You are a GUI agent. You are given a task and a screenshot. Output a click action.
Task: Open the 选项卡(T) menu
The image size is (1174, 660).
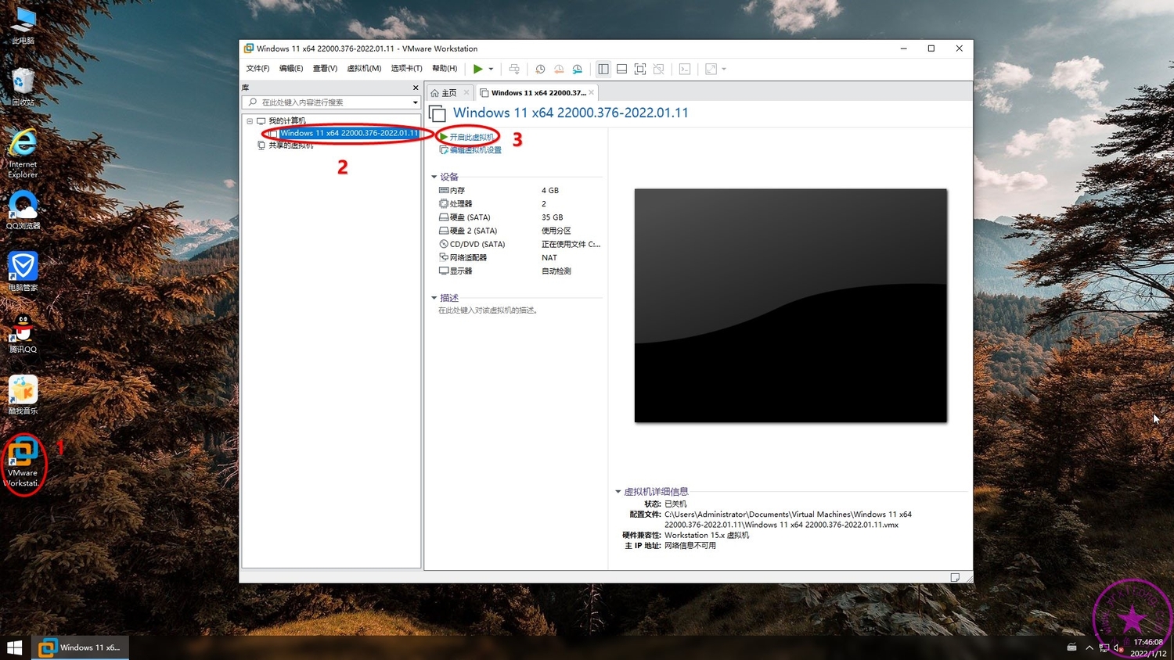point(406,69)
